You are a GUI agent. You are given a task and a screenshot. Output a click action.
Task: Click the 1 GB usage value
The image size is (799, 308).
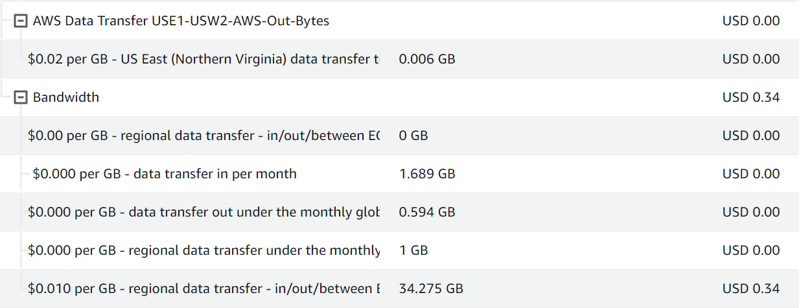[x=413, y=250]
